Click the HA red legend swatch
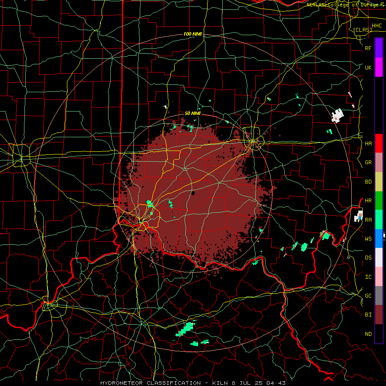 379,143
